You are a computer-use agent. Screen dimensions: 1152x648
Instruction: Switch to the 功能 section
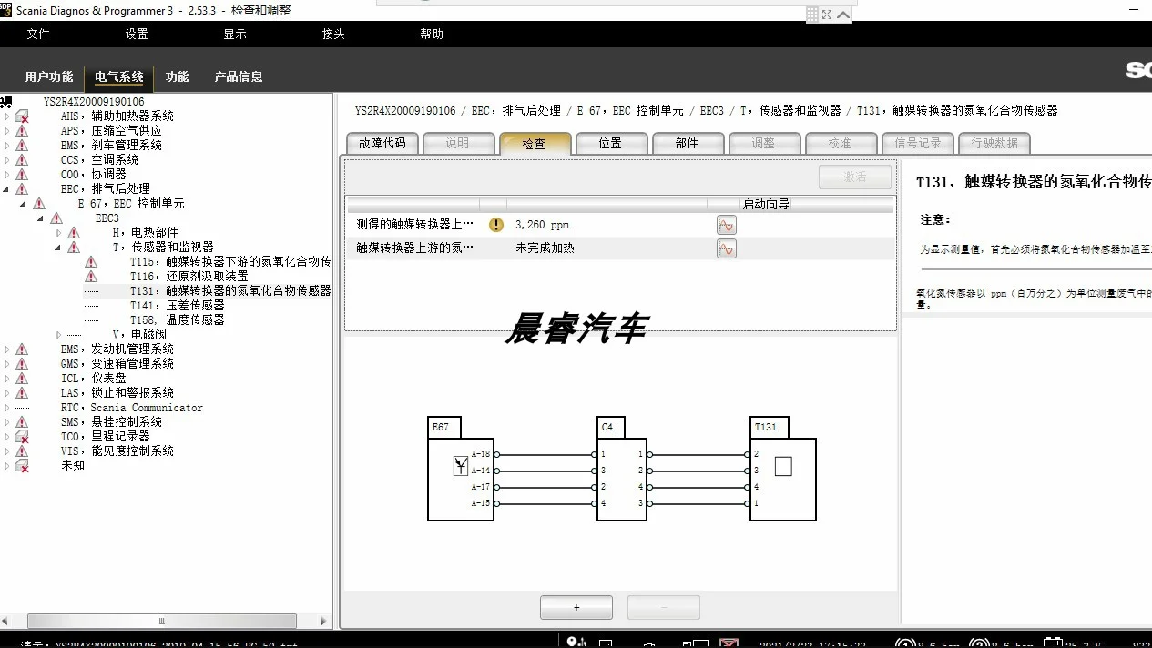pyautogui.click(x=178, y=76)
